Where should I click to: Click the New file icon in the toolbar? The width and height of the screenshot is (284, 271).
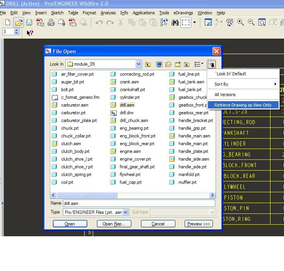point(8,22)
